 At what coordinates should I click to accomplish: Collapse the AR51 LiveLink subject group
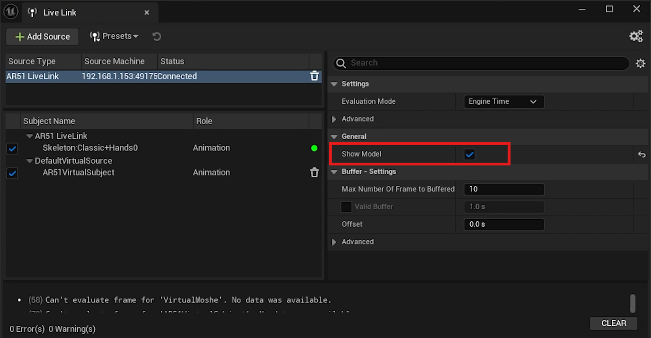(x=29, y=136)
